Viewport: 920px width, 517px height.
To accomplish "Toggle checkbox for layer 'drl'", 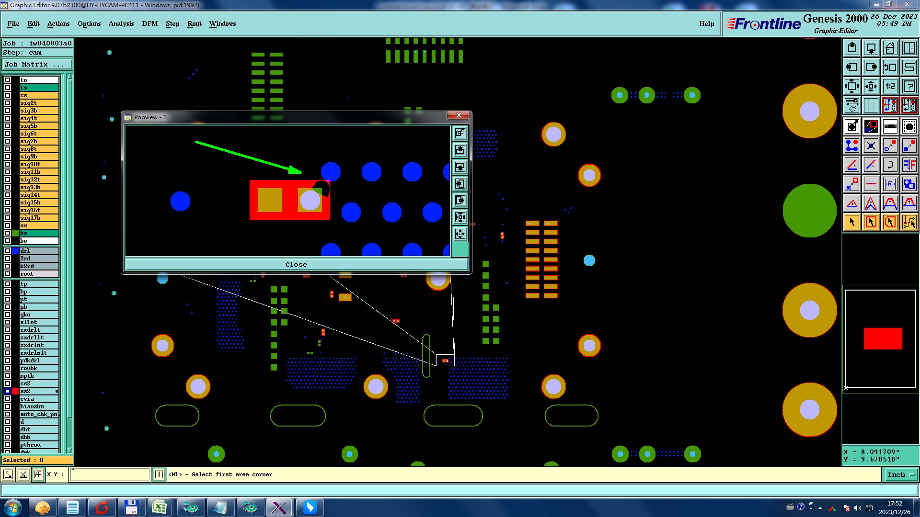I will pos(8,251).
